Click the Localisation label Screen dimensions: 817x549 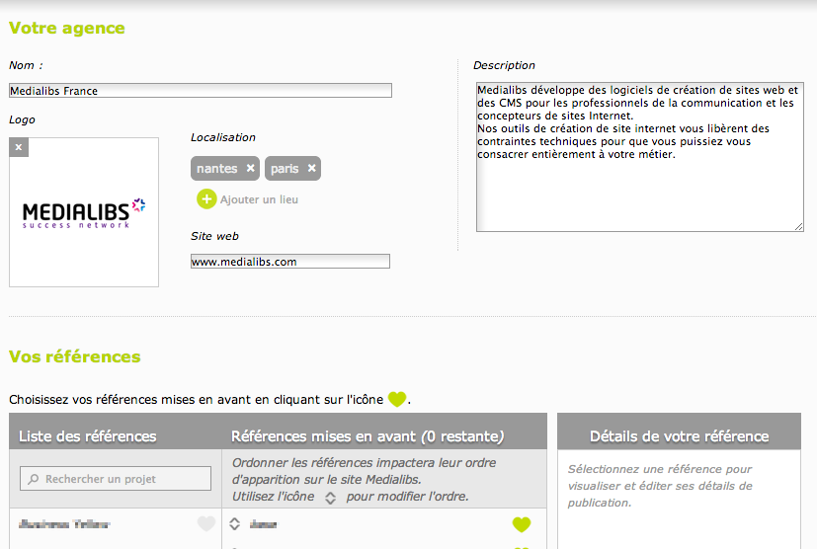[223, 137]
